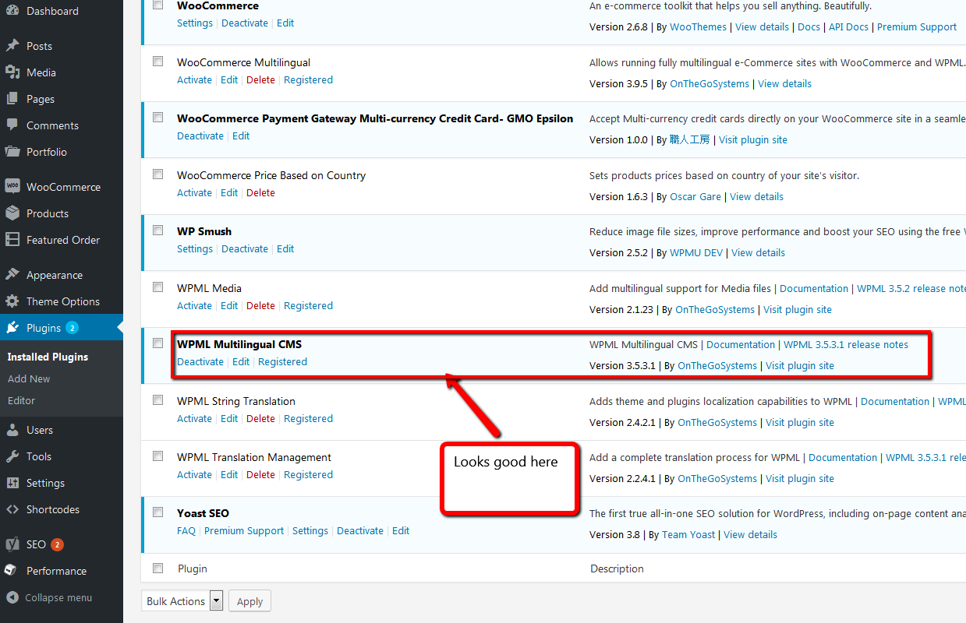The width and height of the screenshot is (966, 623).
Task: Click the Comments speech bubble icon
Action: click(x=12, y=125)
